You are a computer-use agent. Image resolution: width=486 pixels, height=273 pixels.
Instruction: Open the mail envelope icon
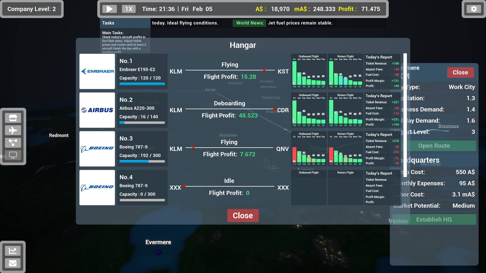(13, 263)
